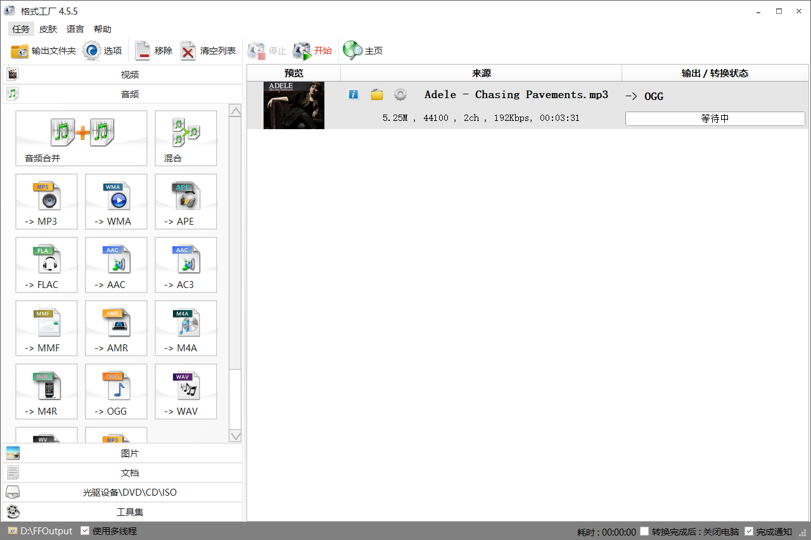
Task: Select the -> M4A conversion icon
Action: 186,329
